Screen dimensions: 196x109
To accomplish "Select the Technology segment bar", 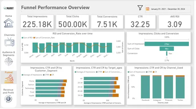I will point(50,88).
